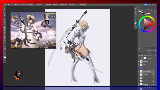The image size is (160, 90).
Task: Switch to the Layers tab
Action: tap(140, 48)
